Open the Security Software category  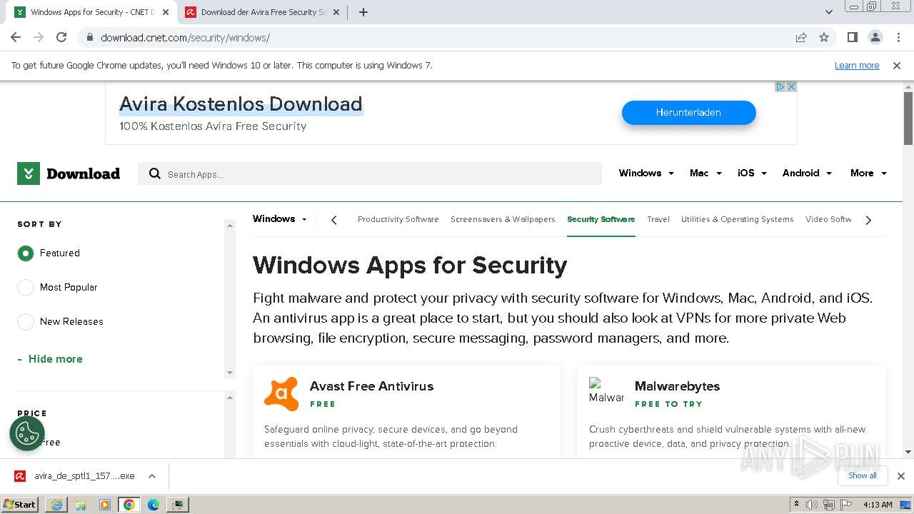pos(601,219)
